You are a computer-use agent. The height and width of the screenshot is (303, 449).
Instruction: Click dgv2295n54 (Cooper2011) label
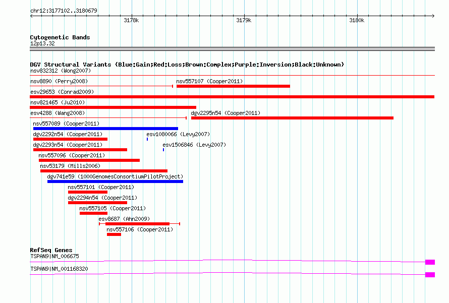[226, 113]
